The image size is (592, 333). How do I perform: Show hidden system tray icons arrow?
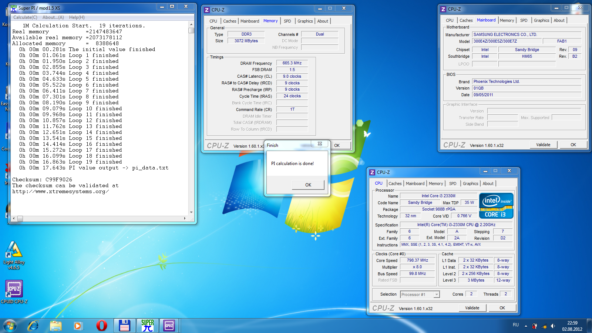pos(526,326)
